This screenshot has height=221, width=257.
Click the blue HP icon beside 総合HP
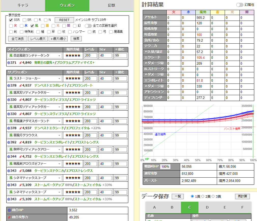click(x=9, y=210)
